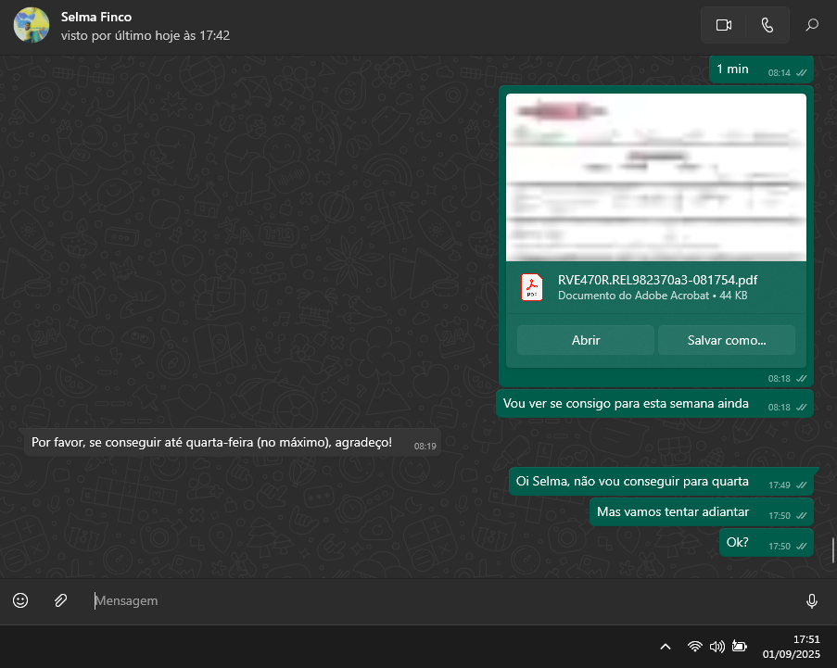Start a voice call from chat header
The image size is (837, 668).
click(x=767, y=25)
